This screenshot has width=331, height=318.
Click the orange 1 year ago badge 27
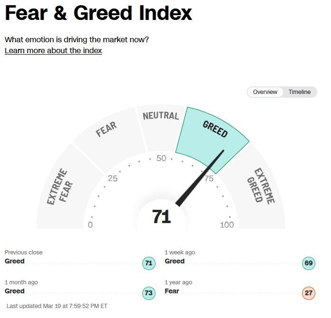(309, 293)
